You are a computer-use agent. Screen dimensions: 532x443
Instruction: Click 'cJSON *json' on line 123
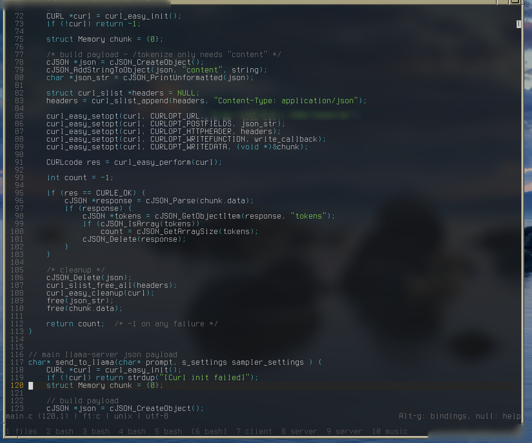(x=71, y=409)
